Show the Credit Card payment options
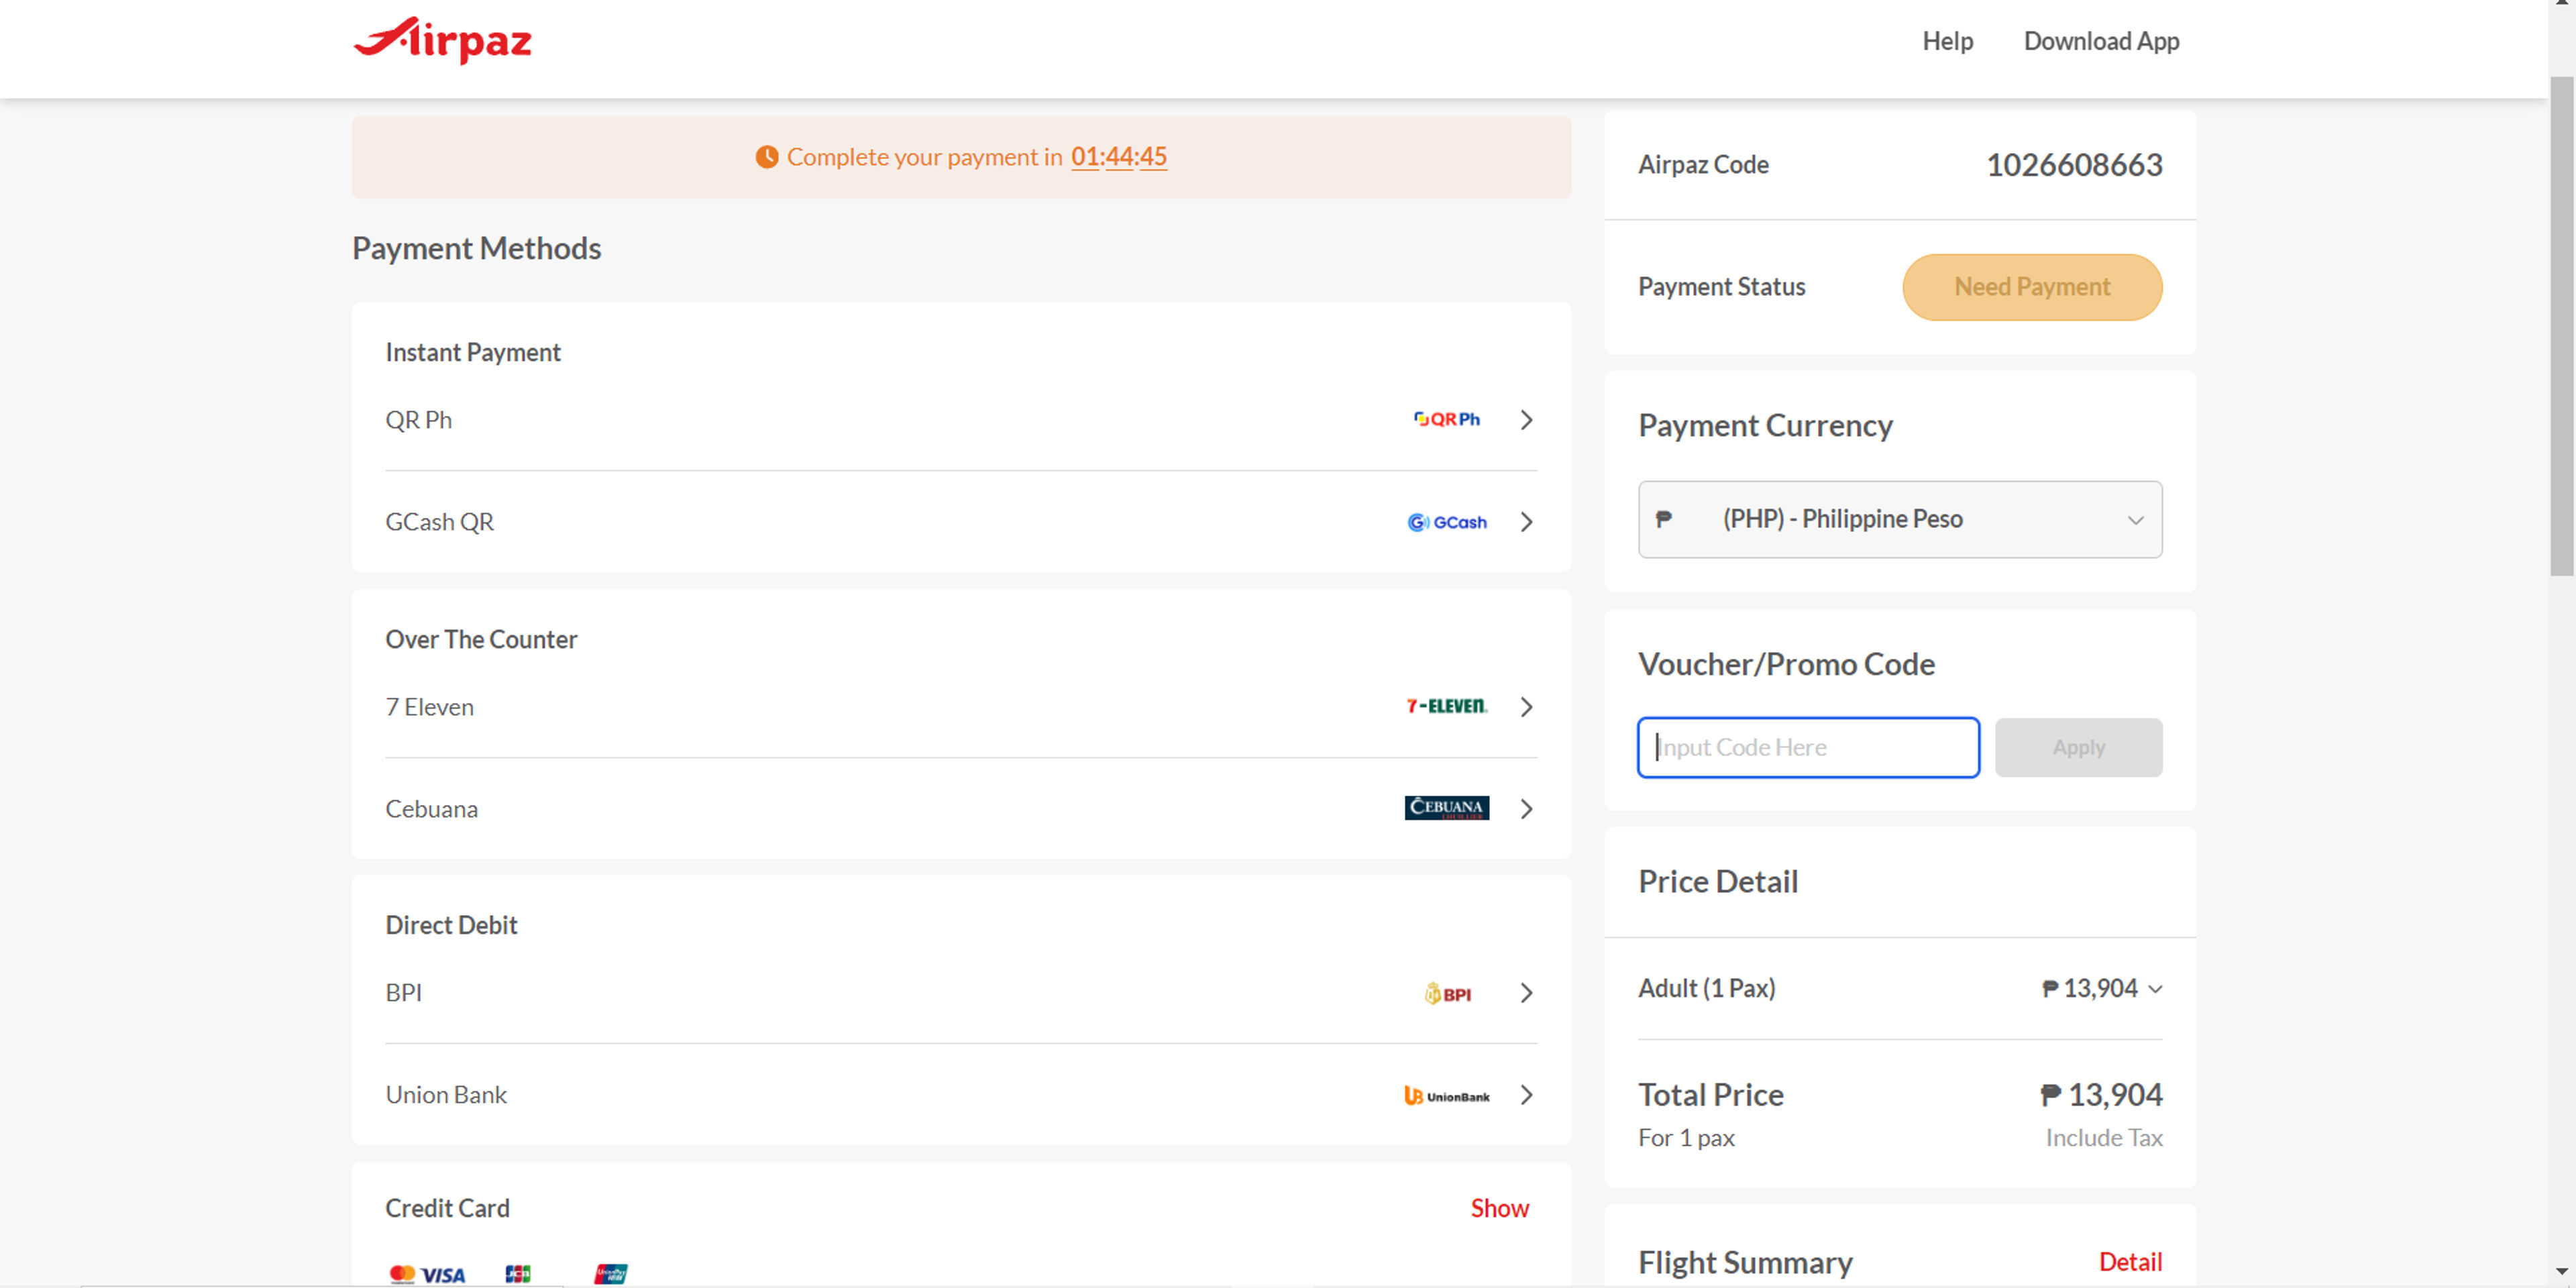Image resolution: width=2576 pixels, height=1288 pixels. (1499, 1208)
